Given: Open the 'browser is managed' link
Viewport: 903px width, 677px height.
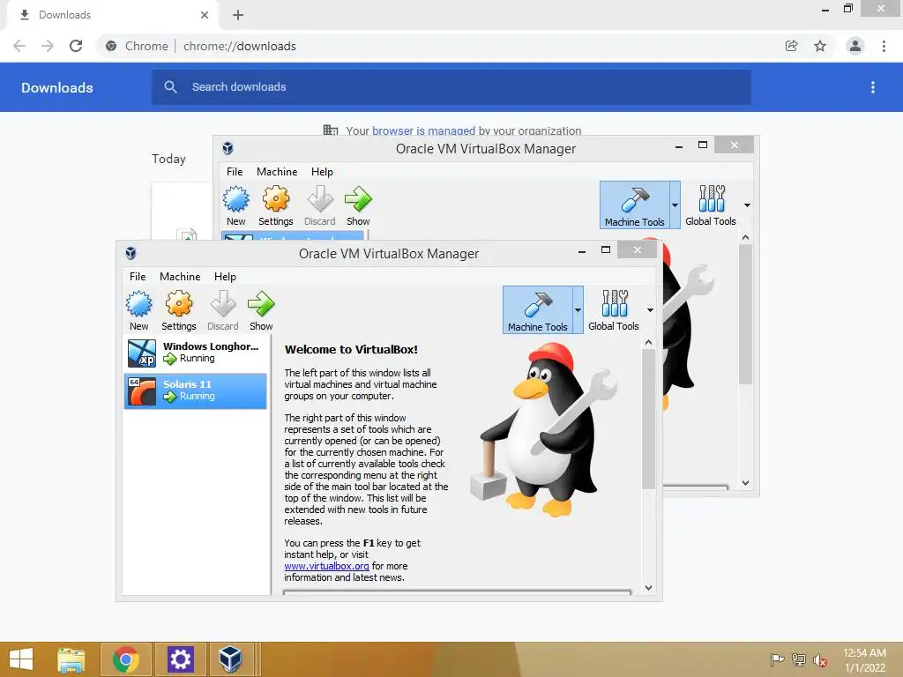Looking at the screenshot, I should click(423, 130).
